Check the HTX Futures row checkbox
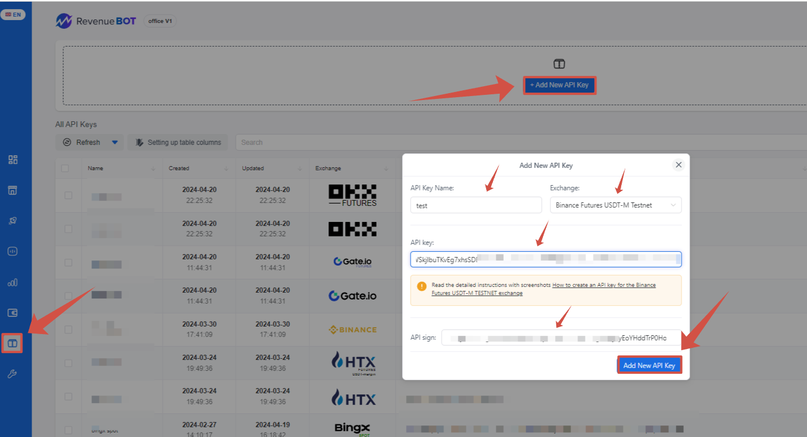The height and width of the screenshot is (437, 807). point(68,363)
